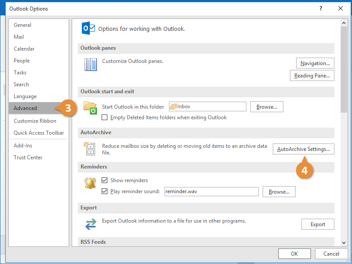
Task: Click the Export button
Action: 318,224
